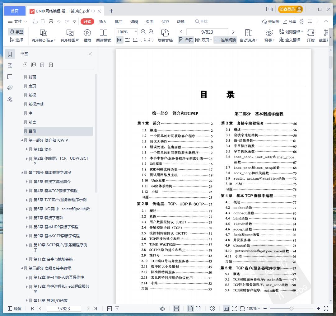This screenshot has width=336, height=316.
Task: Enter Reading mode
Action: click(104, 36)
